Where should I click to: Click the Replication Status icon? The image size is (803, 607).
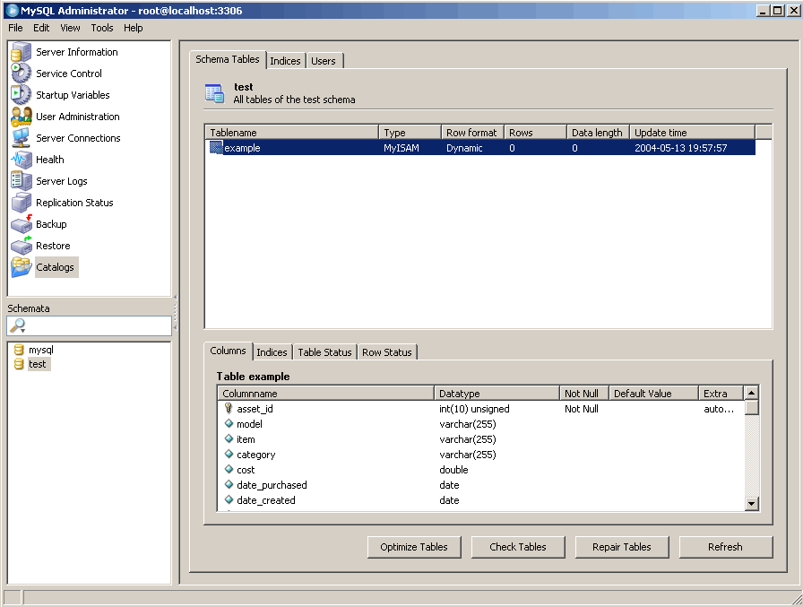click(x=21, y=203)
